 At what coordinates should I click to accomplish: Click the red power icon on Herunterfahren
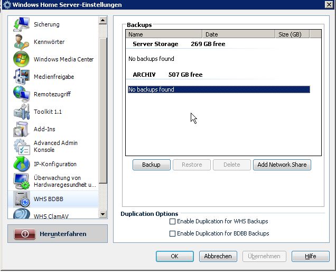point(25,234)
